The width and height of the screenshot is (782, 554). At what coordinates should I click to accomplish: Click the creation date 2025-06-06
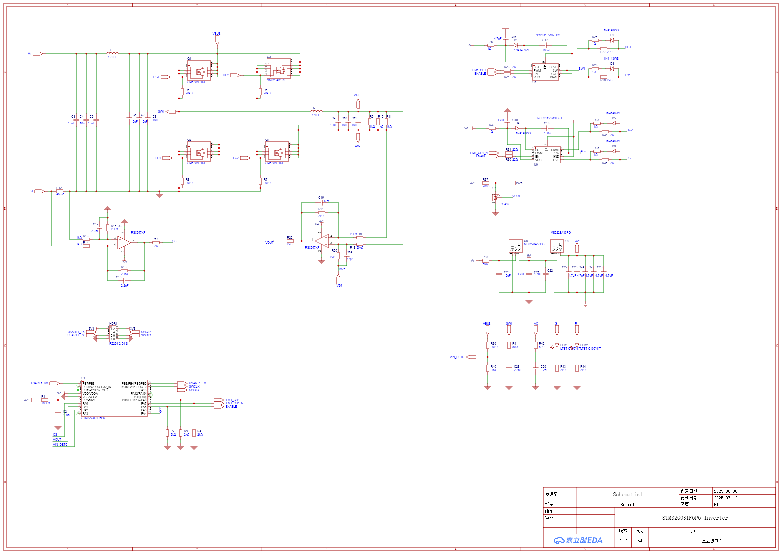click(x=725, y=491)
